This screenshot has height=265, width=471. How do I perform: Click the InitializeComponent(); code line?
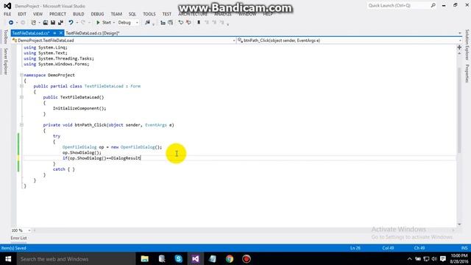pos(79,108)
